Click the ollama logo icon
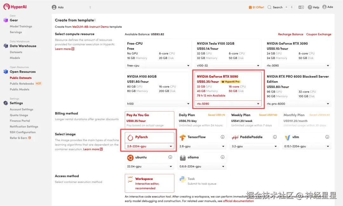The image size is (343, 206). (x=183, y=158)
